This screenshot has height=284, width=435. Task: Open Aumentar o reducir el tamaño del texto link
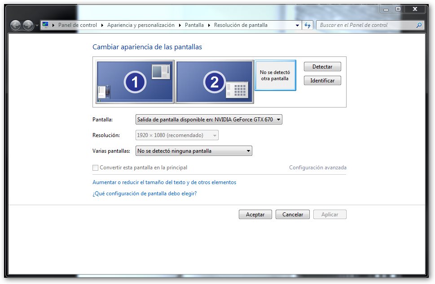(164, 182)
